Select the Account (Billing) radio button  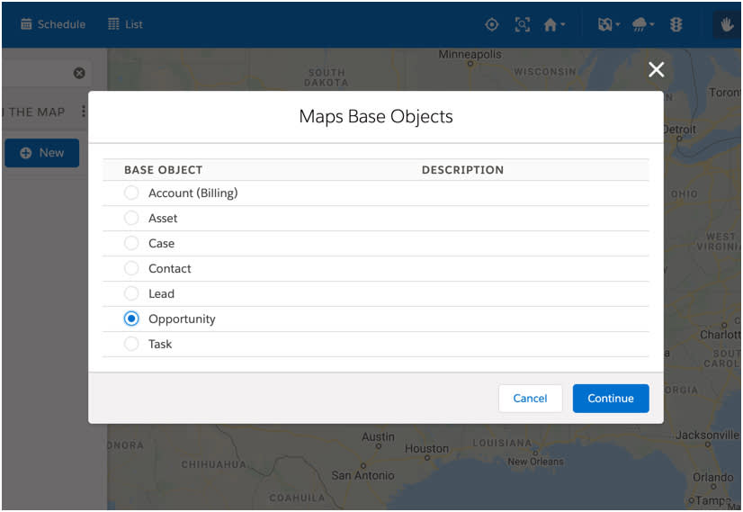pos(131,193)
